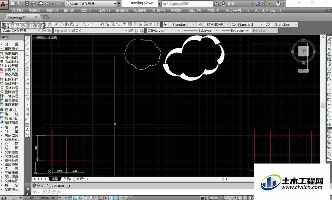Toggle object snap in status bar

86,198
